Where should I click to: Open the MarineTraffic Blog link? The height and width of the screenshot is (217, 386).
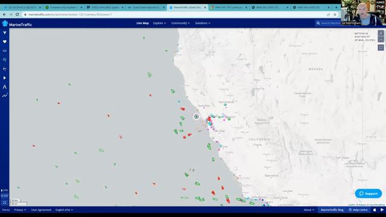[x=332, y=210]
